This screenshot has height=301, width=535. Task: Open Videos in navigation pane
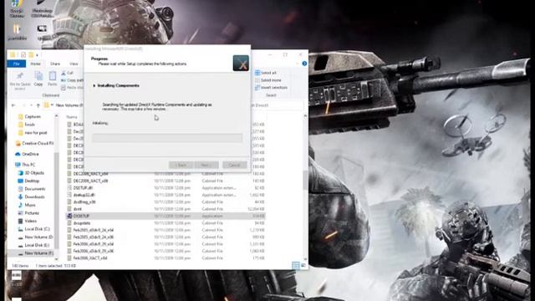[x=28, y=221]
